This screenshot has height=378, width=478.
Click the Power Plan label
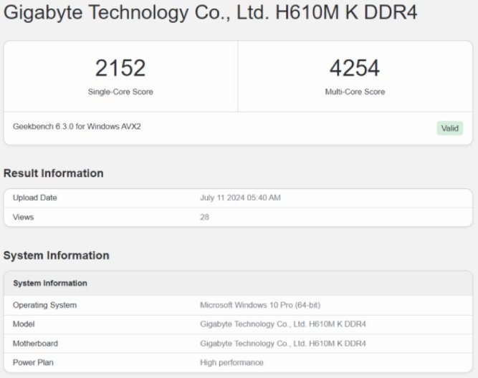point(33,362)
